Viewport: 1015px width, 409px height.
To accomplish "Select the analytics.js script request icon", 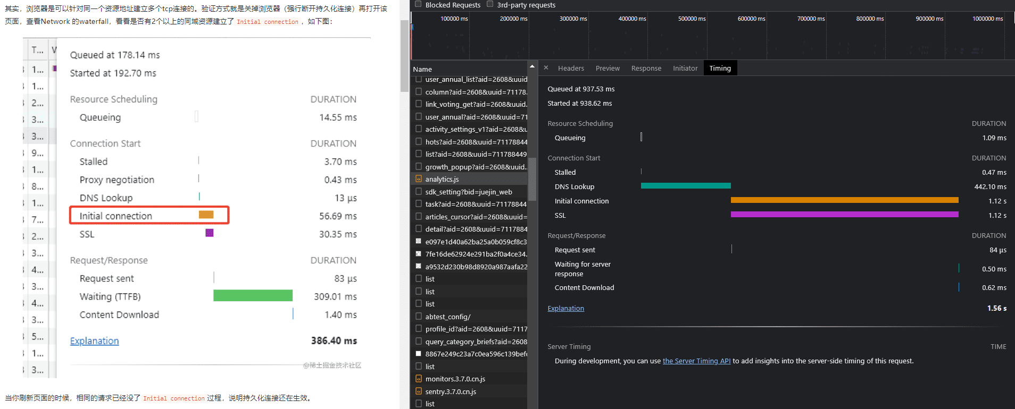I will point(419,179).
